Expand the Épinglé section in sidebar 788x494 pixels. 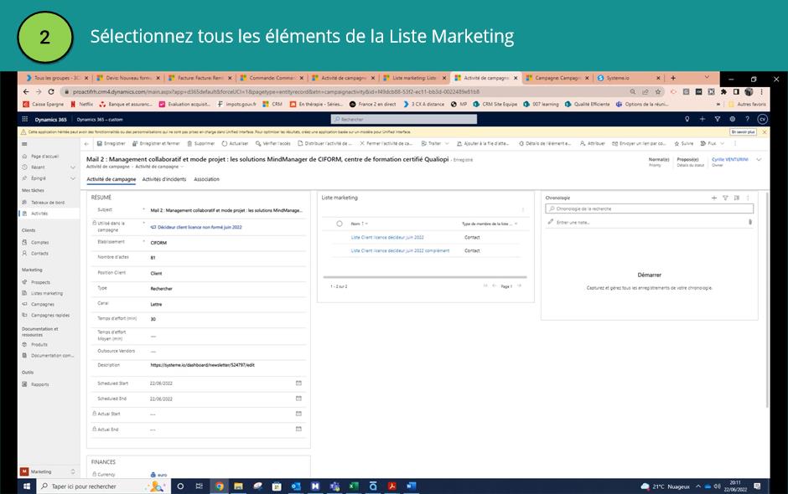pos(73,178)
